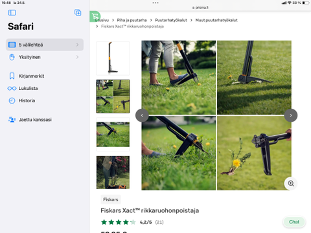Open the Chat button
311x233 pixels.
point(294,222)
